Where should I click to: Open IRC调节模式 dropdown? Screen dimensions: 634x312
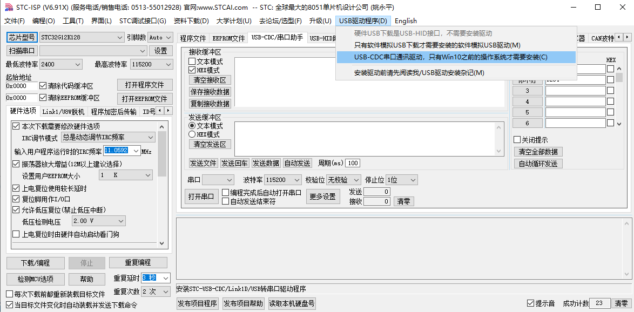coord(108,138)
